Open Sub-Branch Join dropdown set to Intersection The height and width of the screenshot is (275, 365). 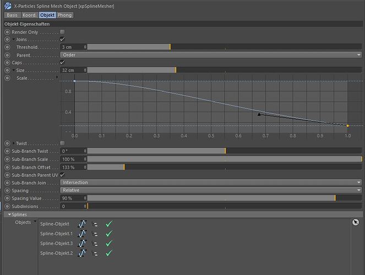211,183
